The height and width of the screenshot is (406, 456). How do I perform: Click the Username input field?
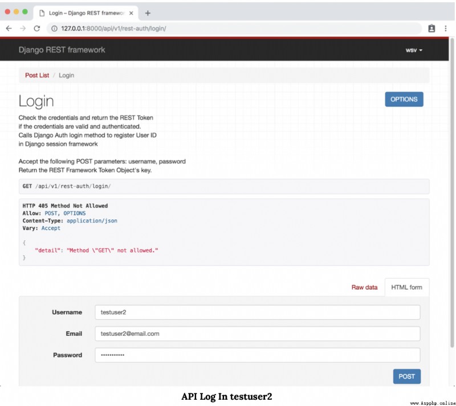pyautogui.click(x=258, y=312)
